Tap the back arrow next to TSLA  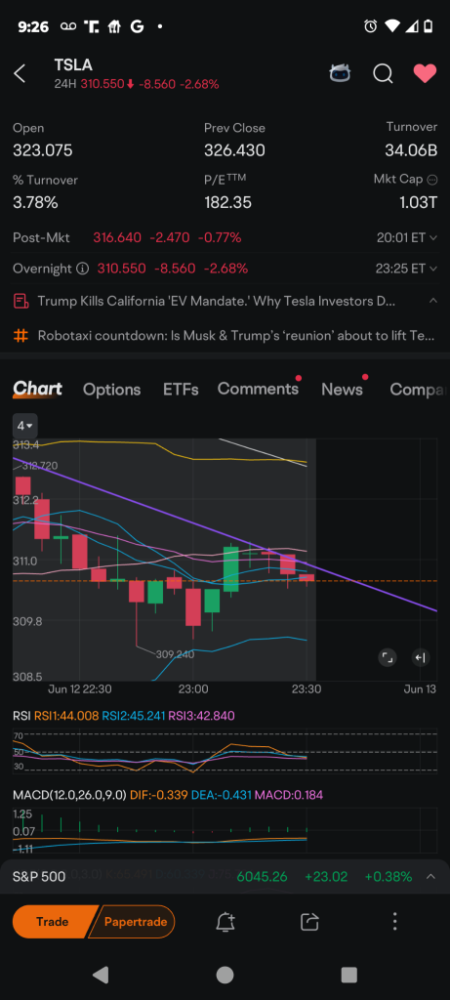tap(20, 73)
